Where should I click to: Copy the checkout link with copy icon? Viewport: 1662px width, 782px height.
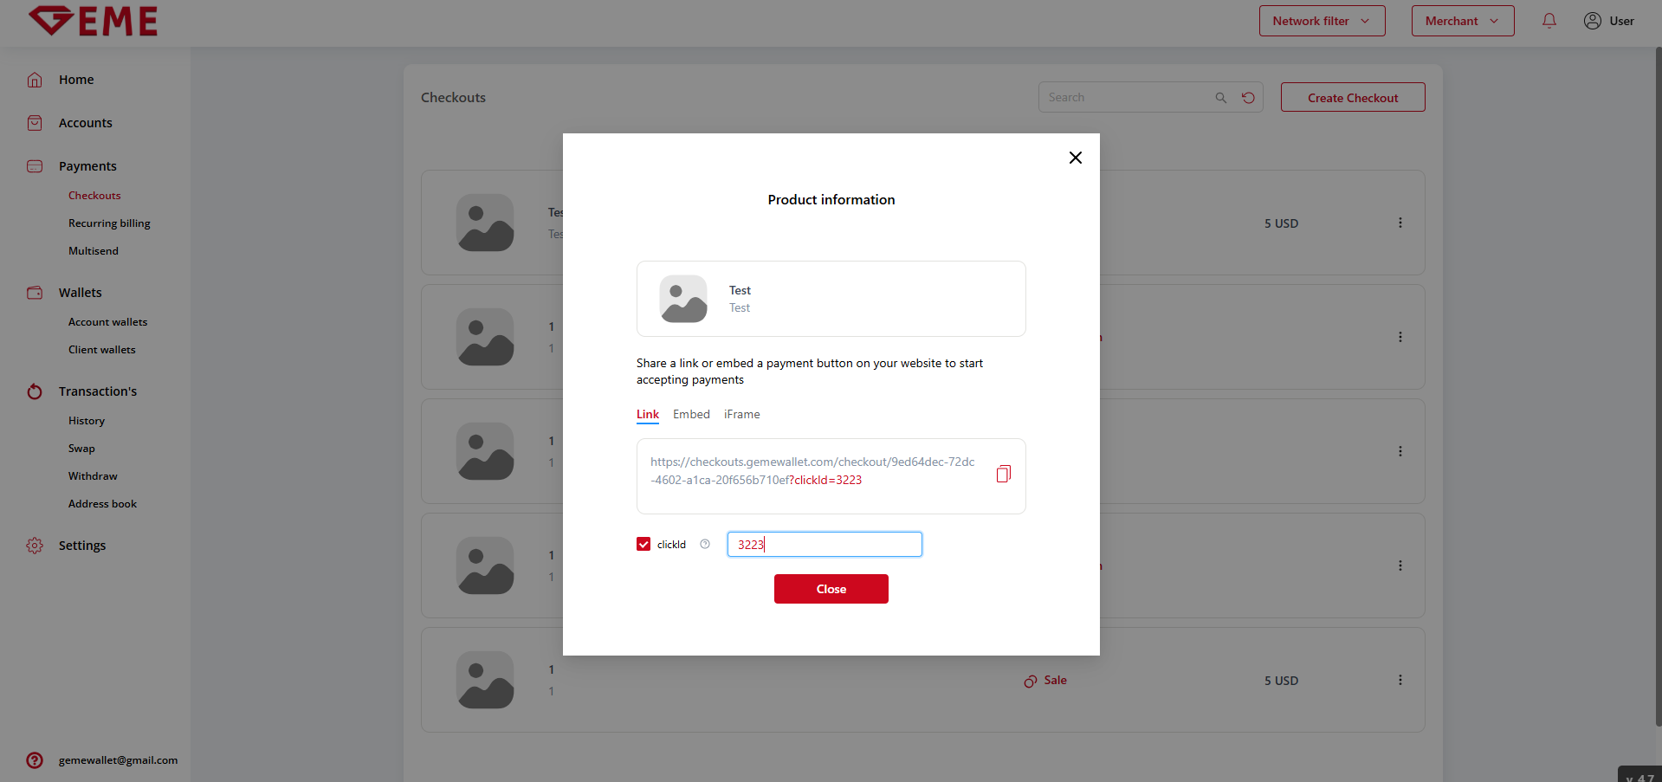pos(1003,474)
